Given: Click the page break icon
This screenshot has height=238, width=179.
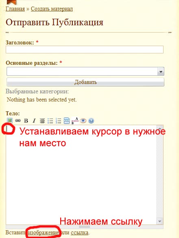Looking at the screenshot, I should point(67,121).
